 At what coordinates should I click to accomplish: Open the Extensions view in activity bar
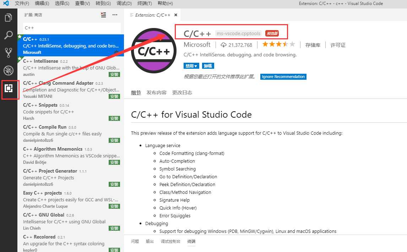tap(9, 88)
